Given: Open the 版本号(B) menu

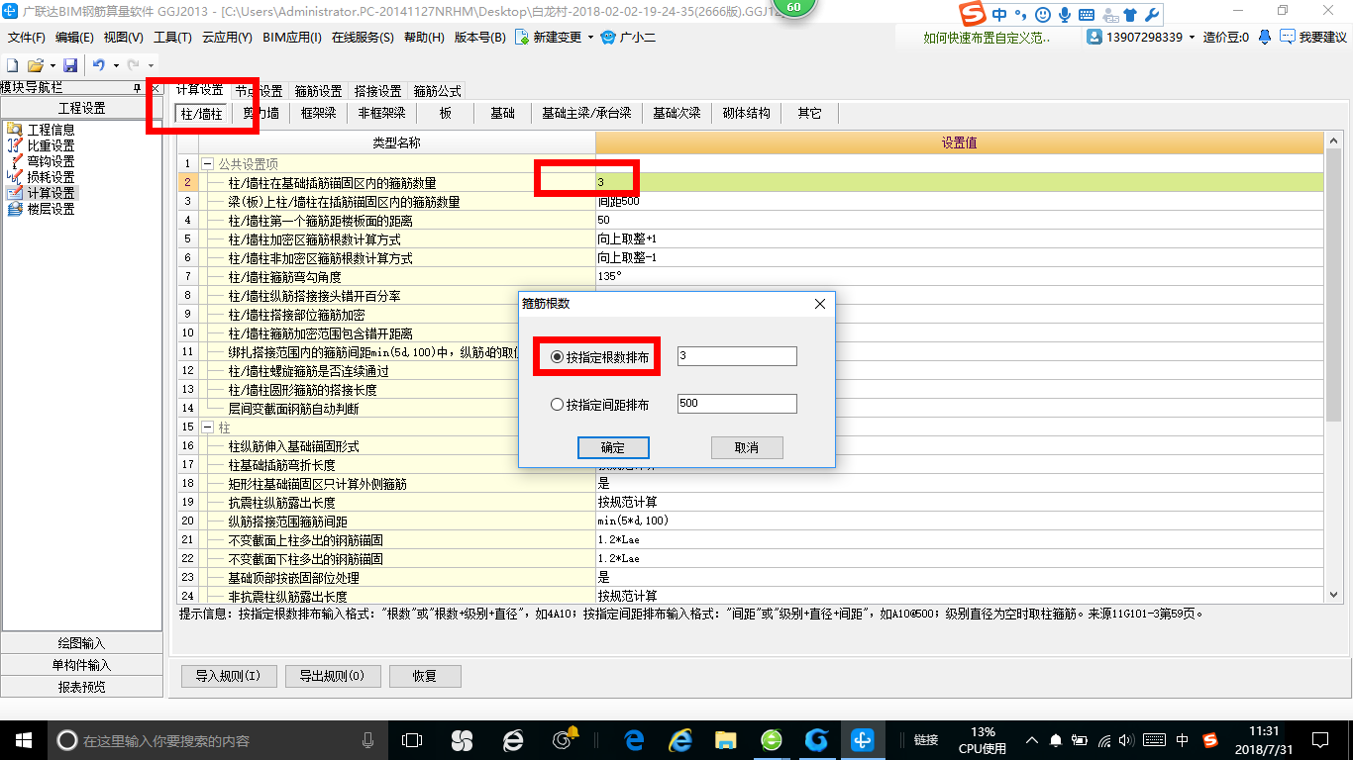Looking at the screenshot, I should click(x=480, y=38).
